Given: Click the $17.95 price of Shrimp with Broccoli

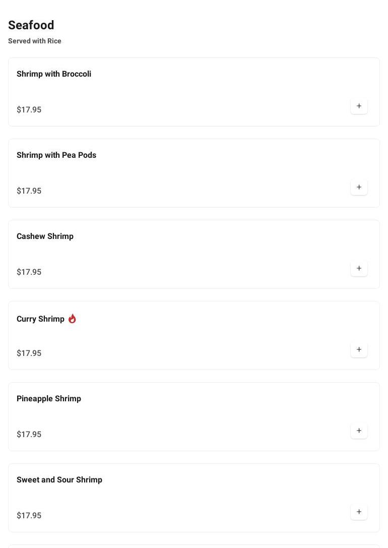Looking at the screenshot, I should pyautogui.click(x=29, y=110).
